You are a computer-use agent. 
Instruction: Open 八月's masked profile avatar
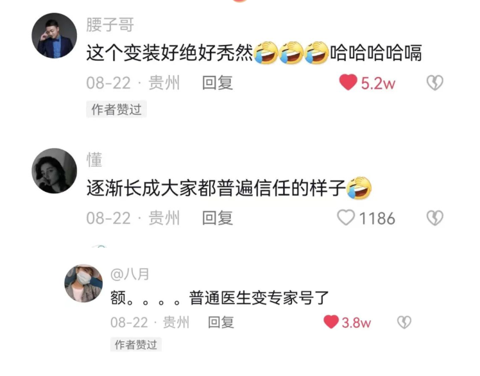click(x=83, y=283)
